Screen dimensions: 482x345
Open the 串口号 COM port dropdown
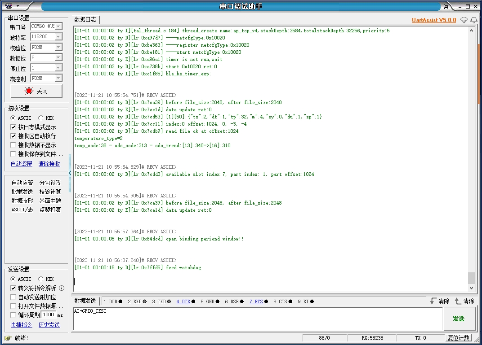point(58,26)
